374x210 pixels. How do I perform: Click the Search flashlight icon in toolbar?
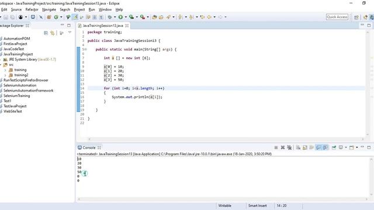(x=168, y=17)
